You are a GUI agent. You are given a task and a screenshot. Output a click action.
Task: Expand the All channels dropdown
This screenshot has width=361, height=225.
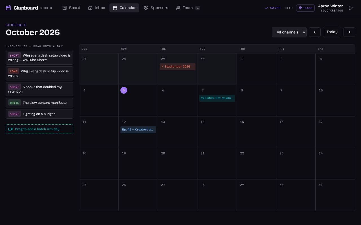click(x=289, y=32)
